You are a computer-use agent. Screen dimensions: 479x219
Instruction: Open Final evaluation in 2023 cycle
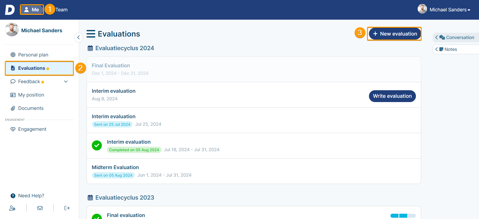click(254, 213)
